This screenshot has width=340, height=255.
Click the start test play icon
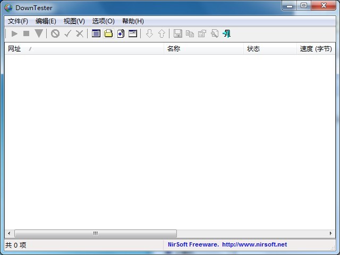click(x=14, y=33)
